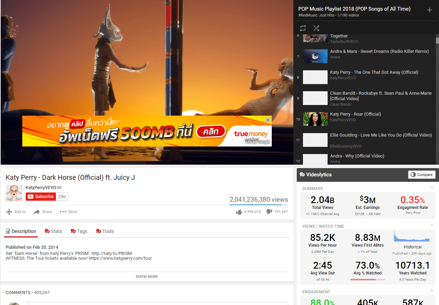Open the Tools tab
439x305 pixels.
pyautogui.click(x=105, y=231)
